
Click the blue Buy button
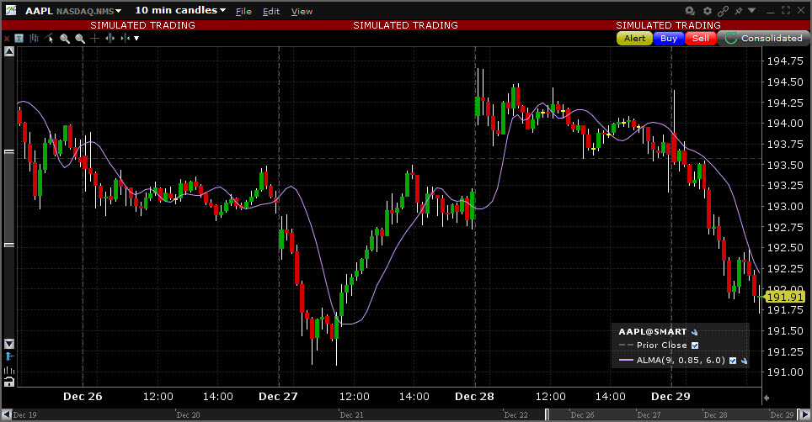pyautogui.click(x=669, y=38)
